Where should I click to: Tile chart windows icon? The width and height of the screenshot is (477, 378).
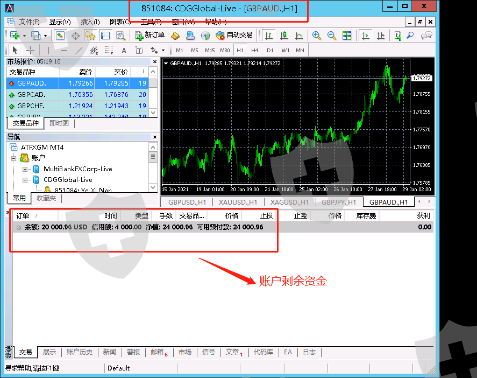tap(347, 36)
